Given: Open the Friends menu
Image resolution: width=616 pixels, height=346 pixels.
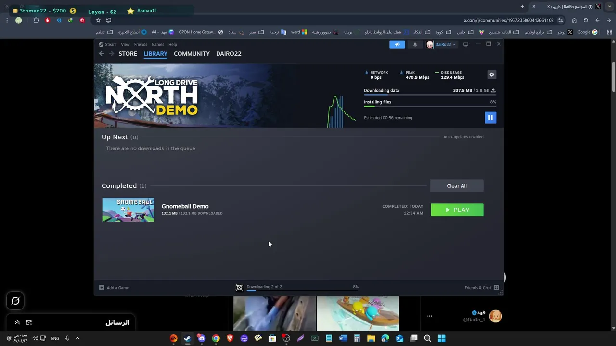Looking at the screenshot, I should point(141,44).
